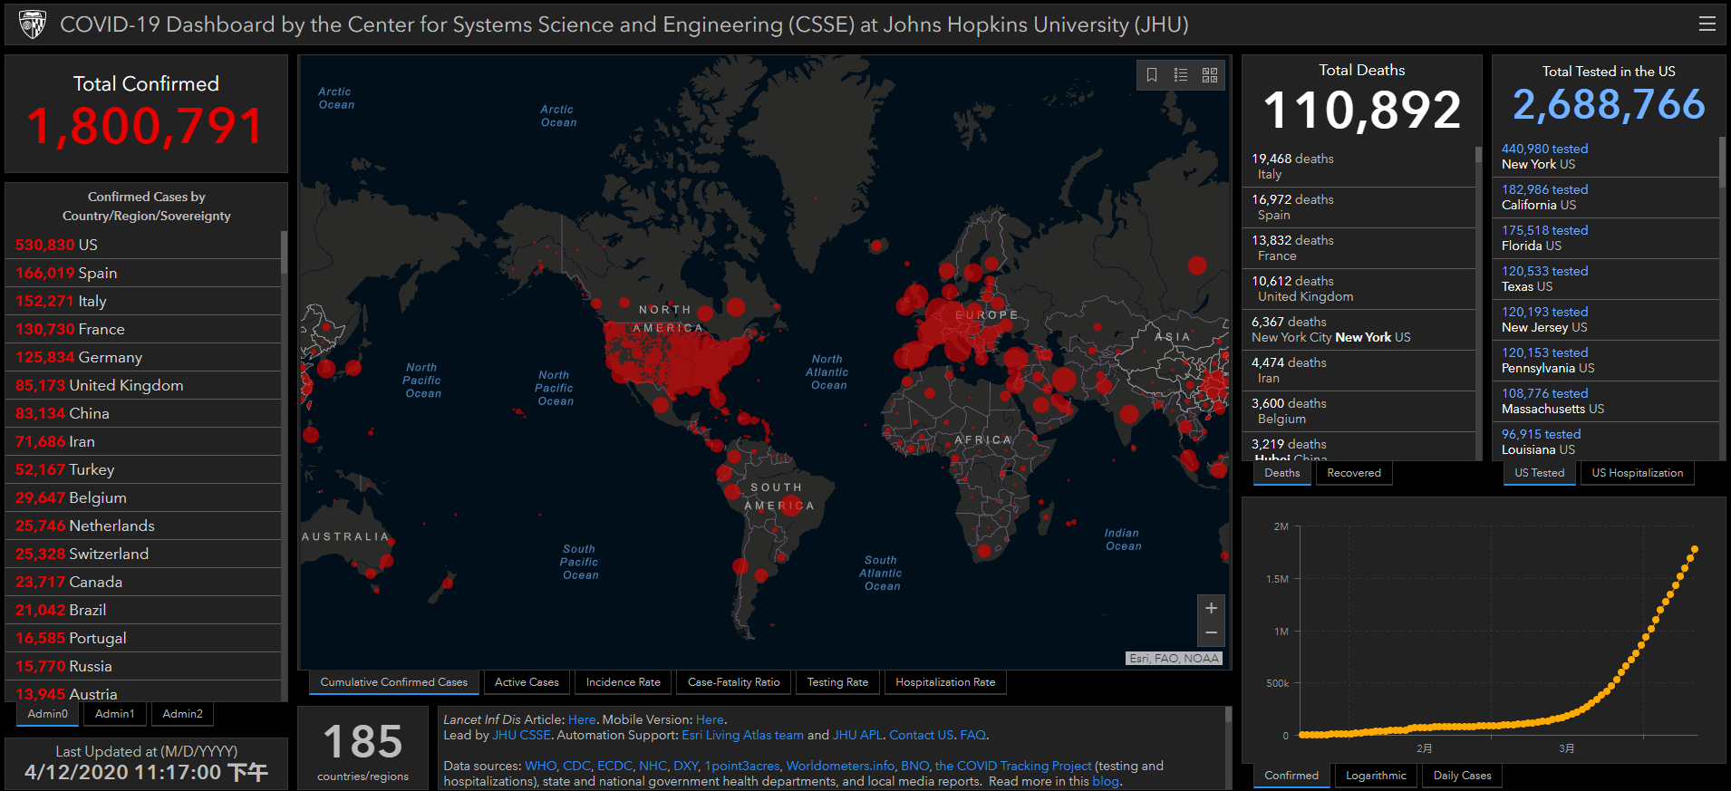
Task: Switch to Active Cases map tab
Action: [x=527, y=682]
